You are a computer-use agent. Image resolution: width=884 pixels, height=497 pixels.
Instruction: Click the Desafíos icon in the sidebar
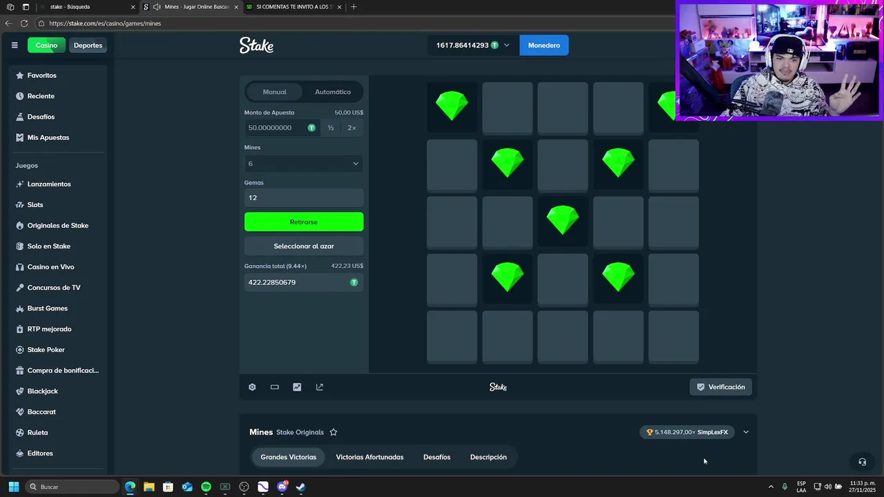click(19, 117)
